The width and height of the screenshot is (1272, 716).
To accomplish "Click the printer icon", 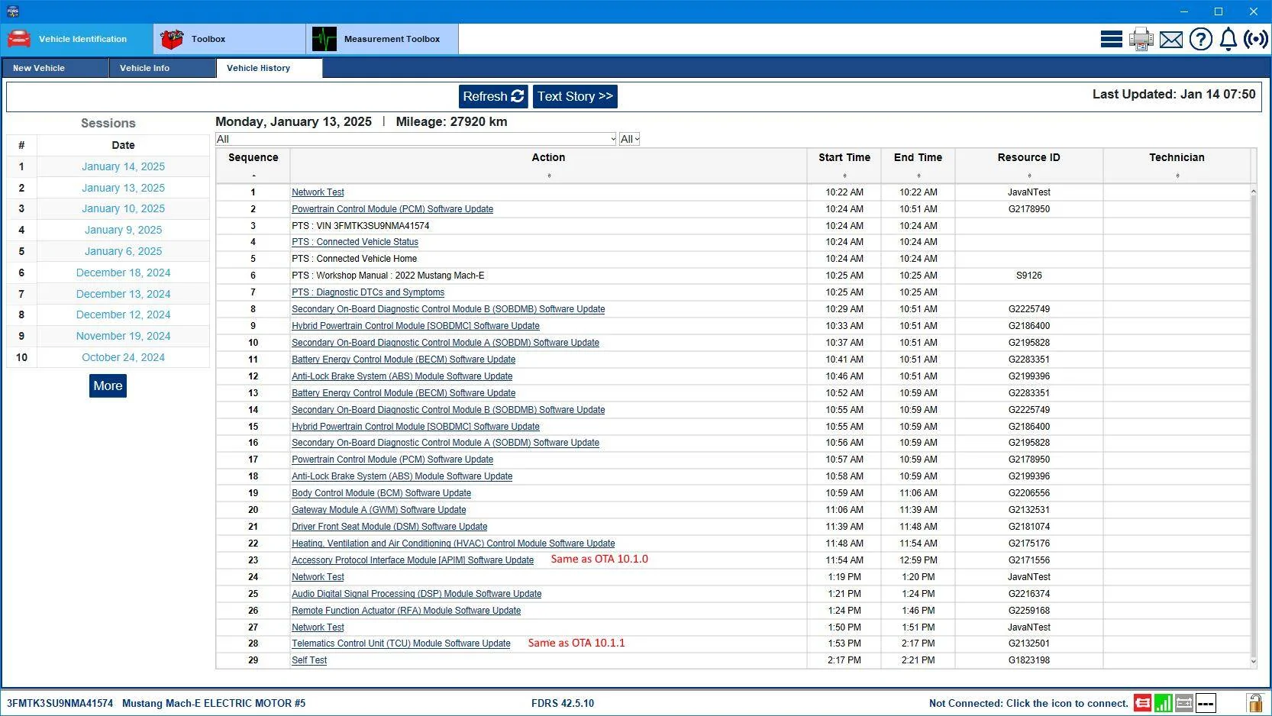I will tap(1141, 39).
